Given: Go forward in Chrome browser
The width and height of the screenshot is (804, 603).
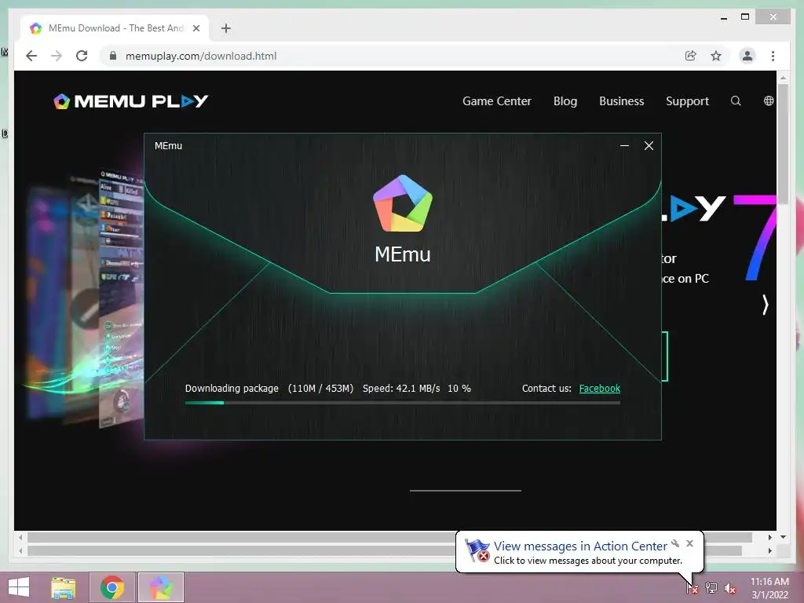Looking at the screenshot, I should [57, 56].
